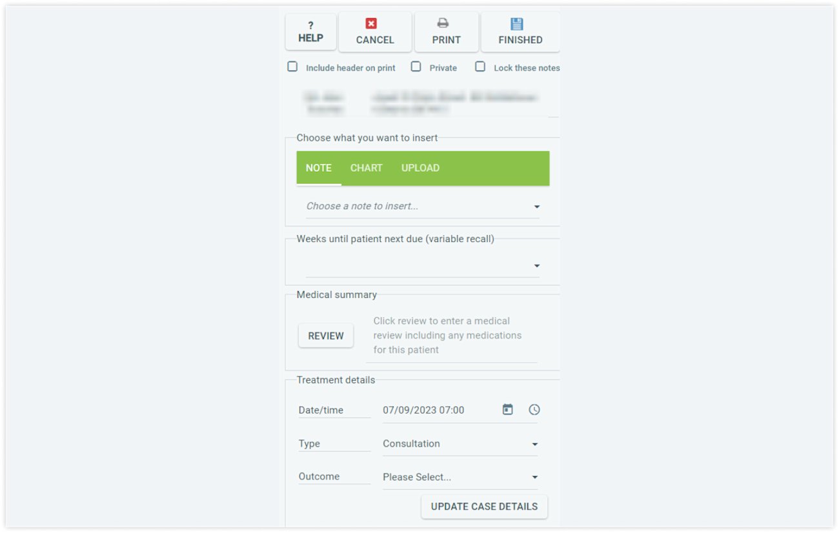Screen dimensions: 839x533
Task: Tick the Private checkbox
Action: tap(416, 66)
